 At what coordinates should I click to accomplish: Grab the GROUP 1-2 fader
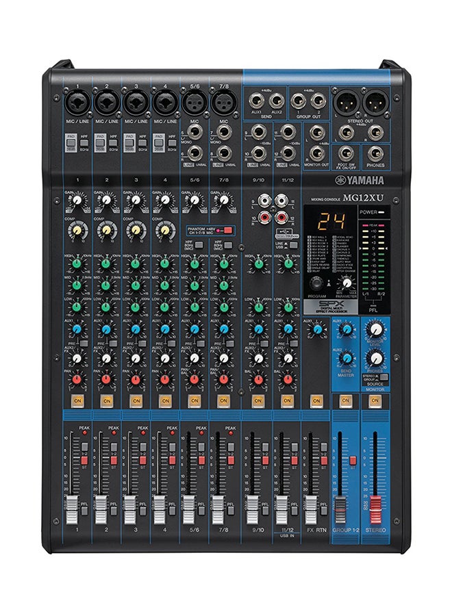[340, 509]
